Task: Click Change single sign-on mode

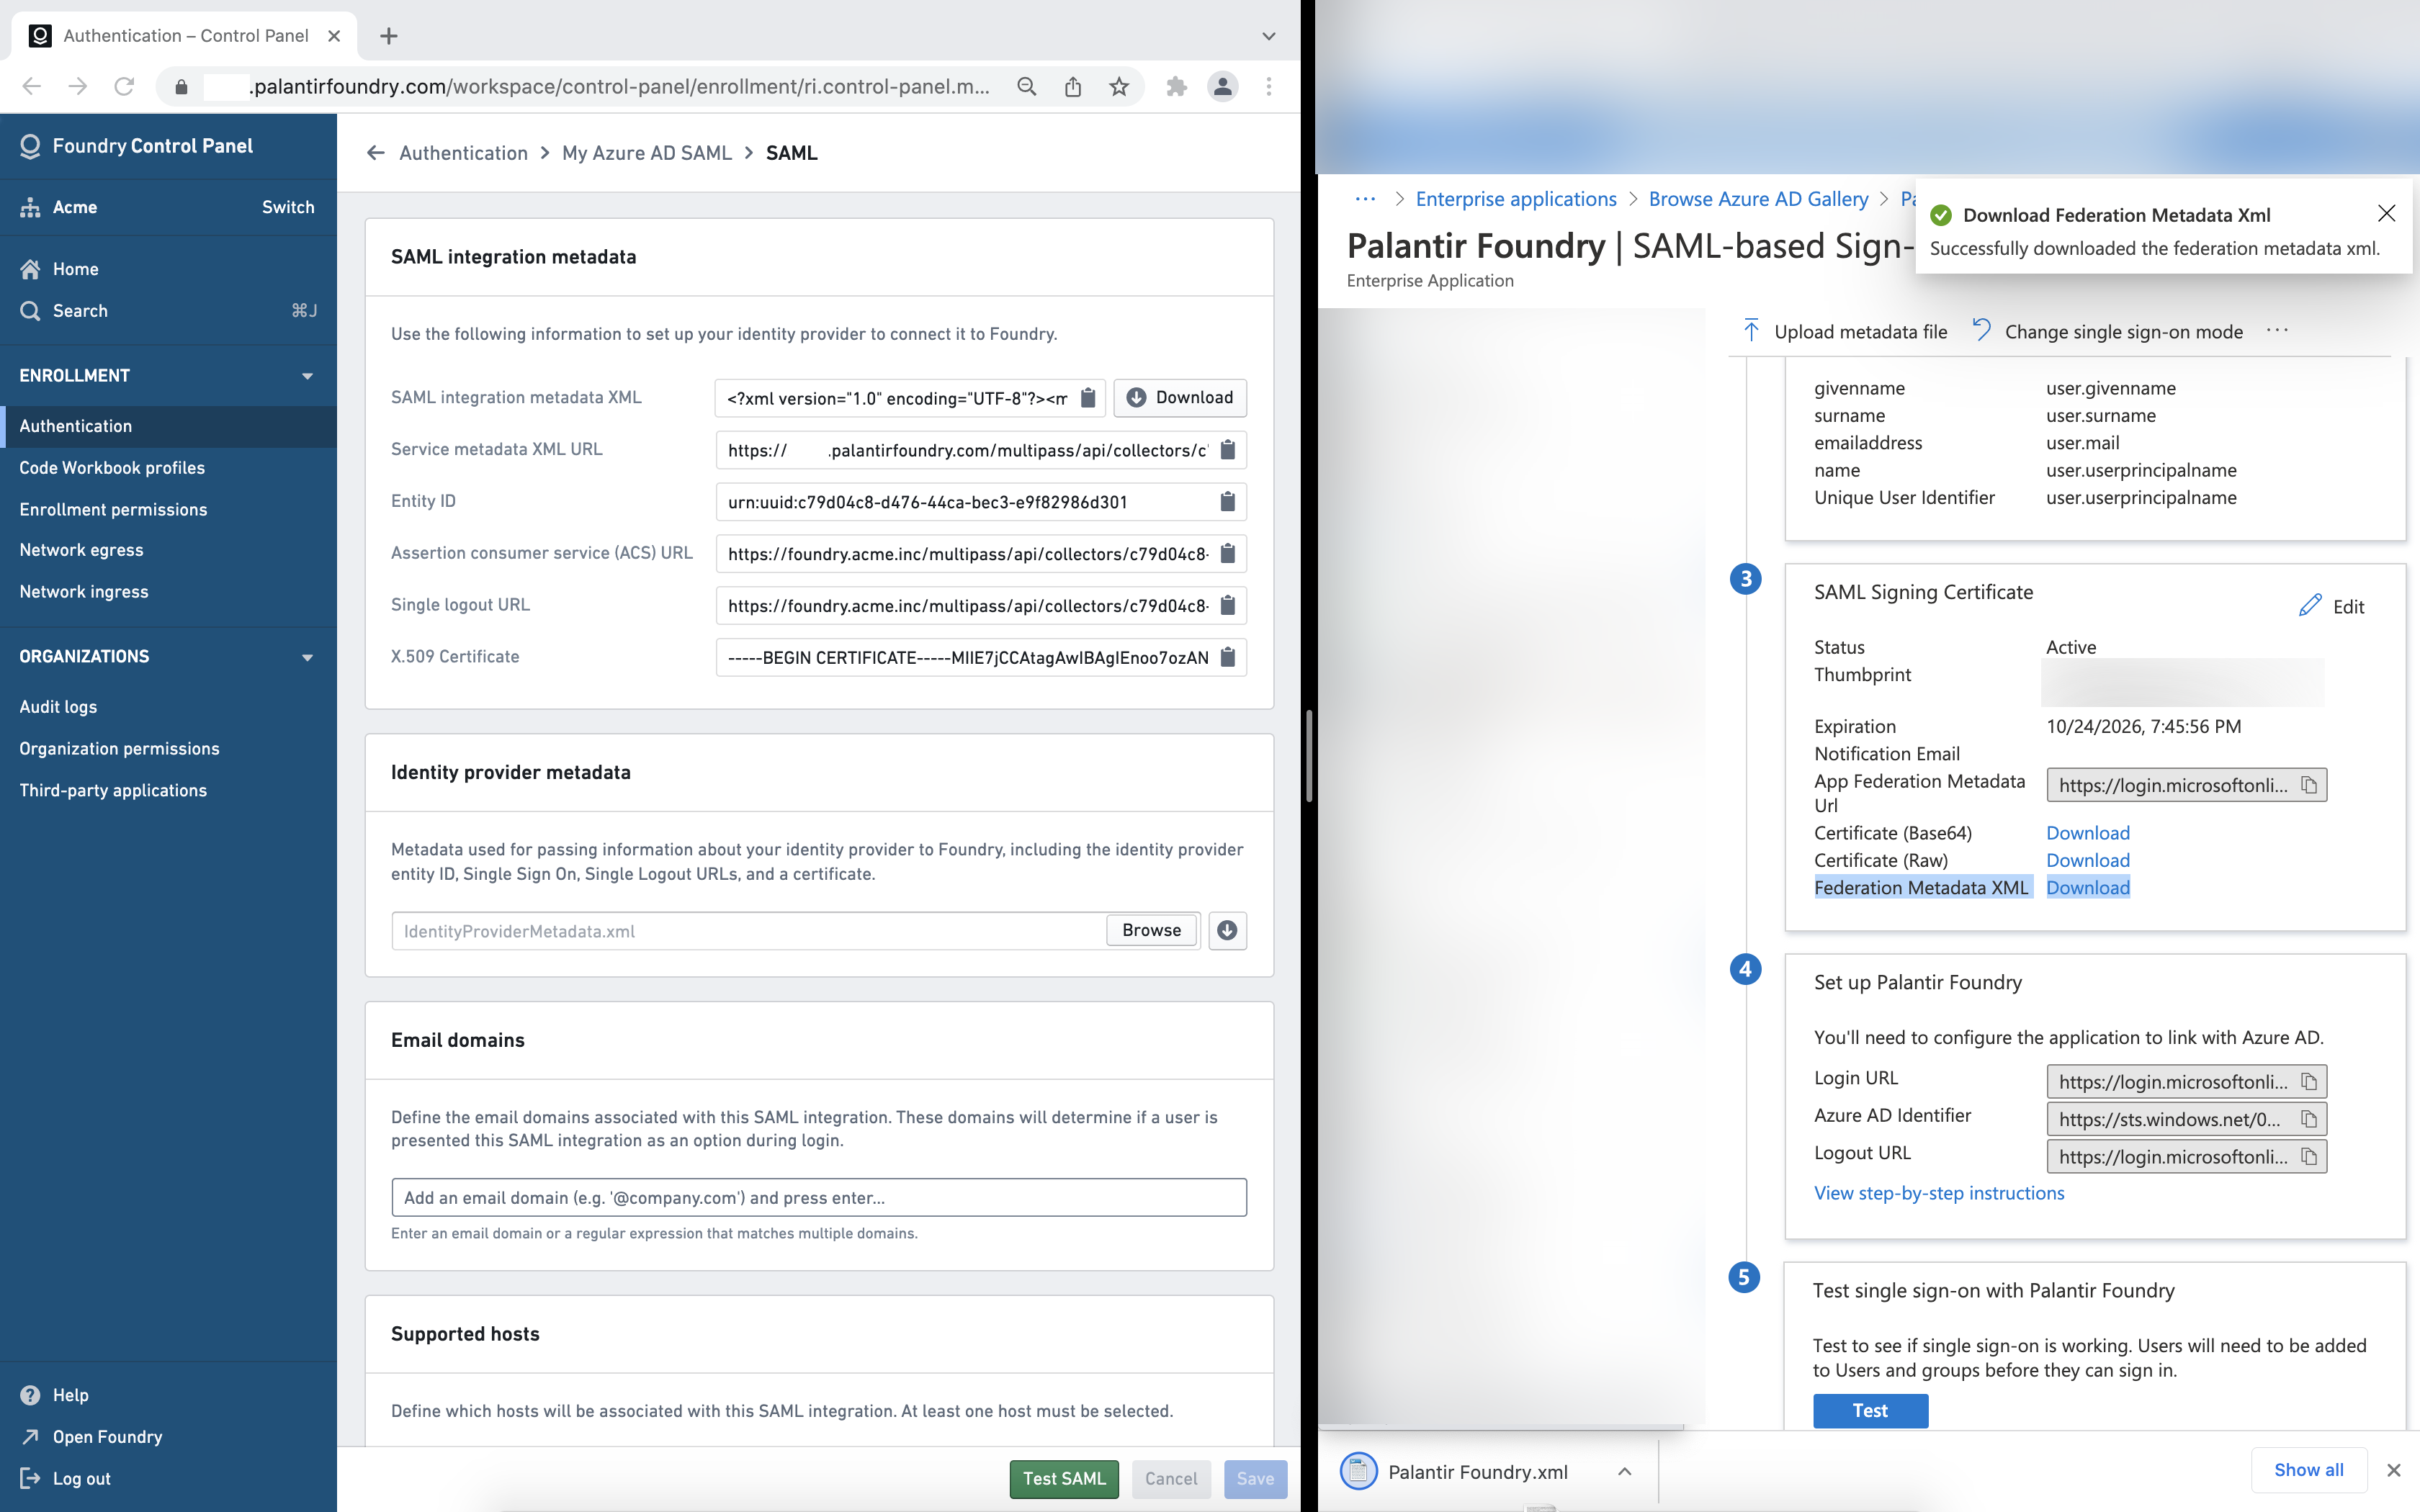Action: (x=2108, y=331)
